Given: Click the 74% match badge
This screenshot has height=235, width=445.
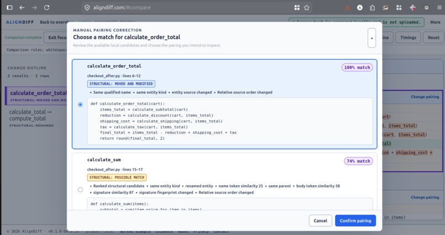Looking at the screenshot, I should click(358, 161).
